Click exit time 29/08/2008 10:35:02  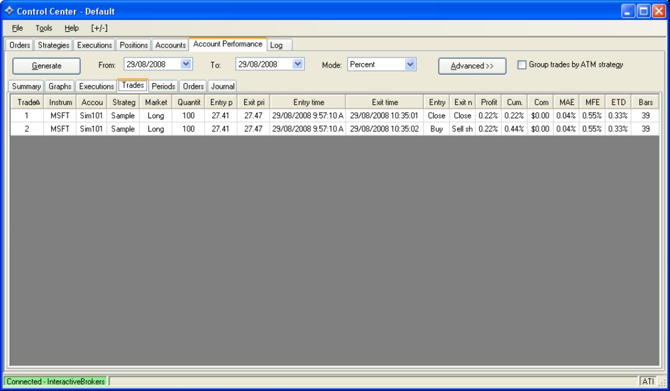tap(384, 129)
